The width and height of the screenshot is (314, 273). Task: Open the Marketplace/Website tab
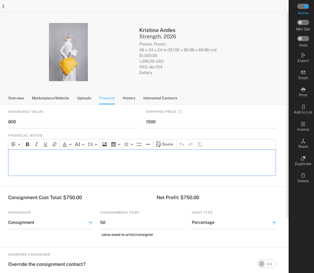tap(51, 98)
